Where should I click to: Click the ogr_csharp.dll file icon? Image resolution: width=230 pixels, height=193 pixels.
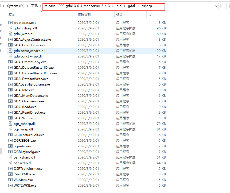pyautogui.click(x=10, y=123)
